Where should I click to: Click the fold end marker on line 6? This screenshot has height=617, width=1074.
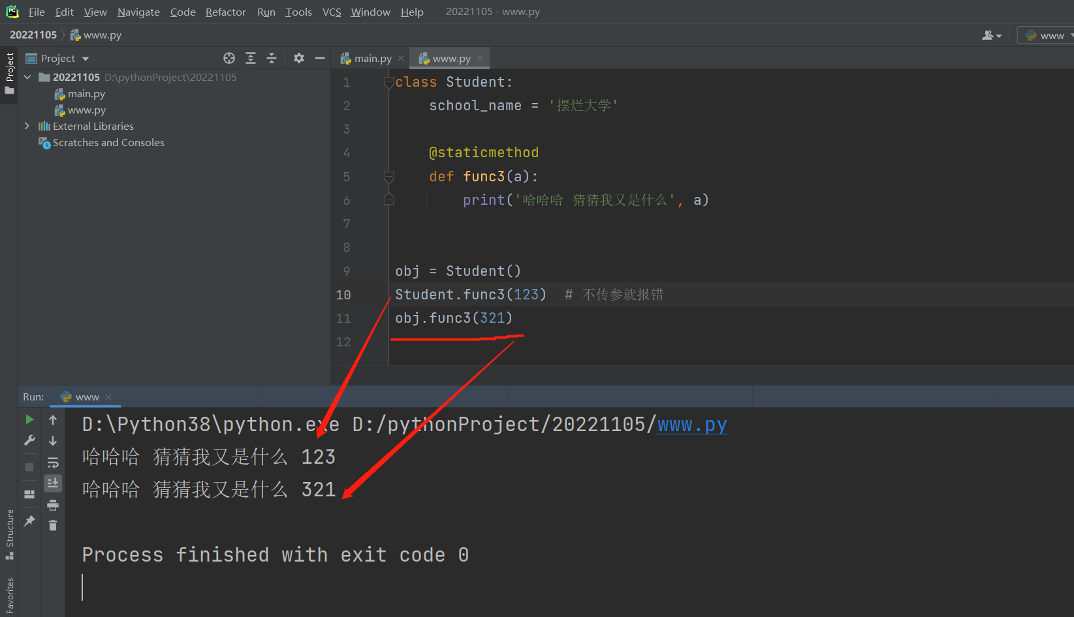pyautogui.click(x=389, y=200)
